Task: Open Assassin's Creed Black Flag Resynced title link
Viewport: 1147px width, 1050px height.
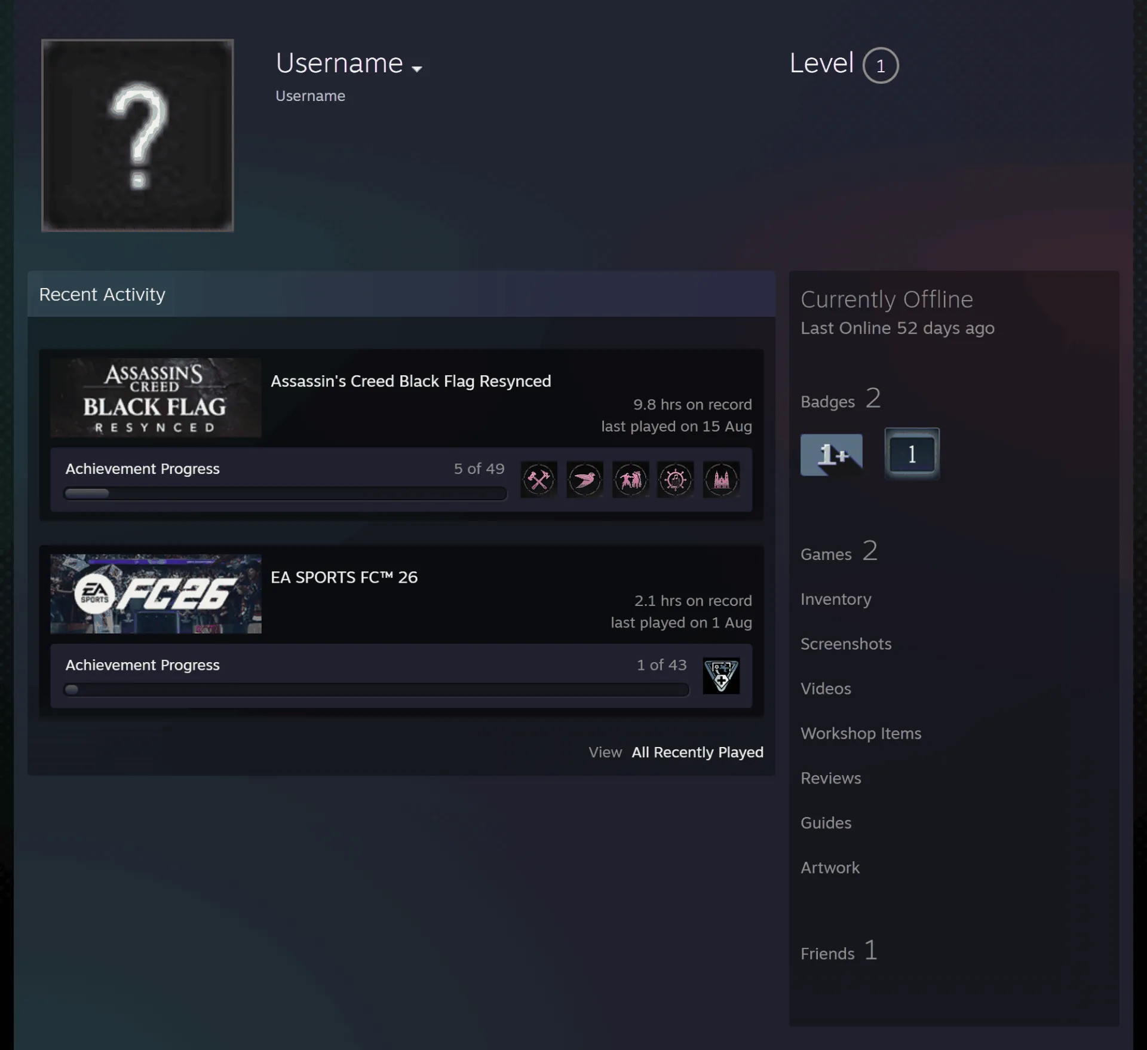Action: click(x=411, y=381)
